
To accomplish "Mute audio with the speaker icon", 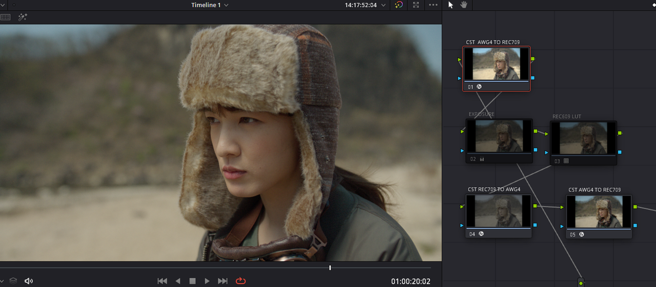I will coord(29,281).
